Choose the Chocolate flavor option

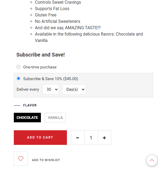tap(27, 118)
